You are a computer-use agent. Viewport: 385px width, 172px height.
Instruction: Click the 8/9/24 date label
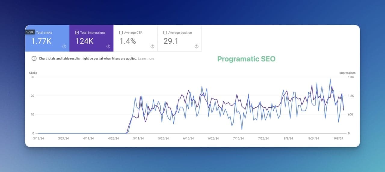(x=288, y=139)
